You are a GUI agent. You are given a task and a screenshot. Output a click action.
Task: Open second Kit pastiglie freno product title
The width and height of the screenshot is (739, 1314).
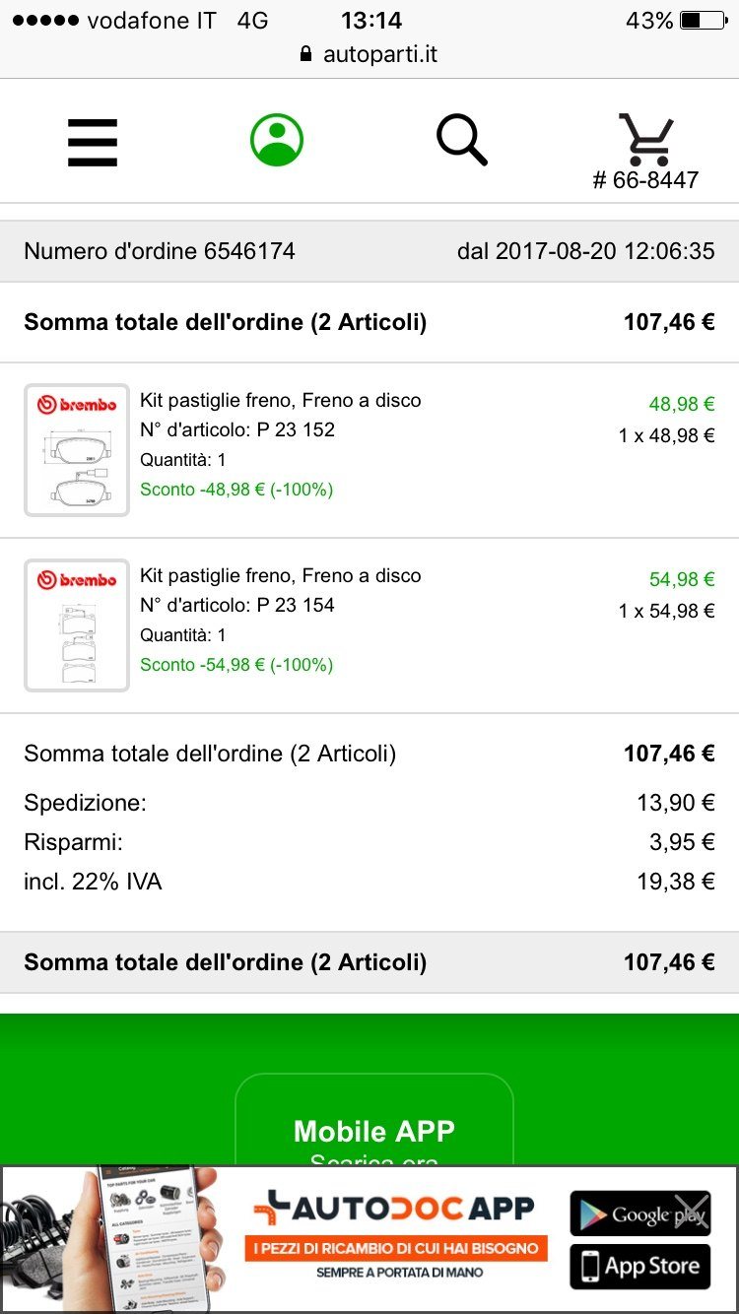point(281,575)
